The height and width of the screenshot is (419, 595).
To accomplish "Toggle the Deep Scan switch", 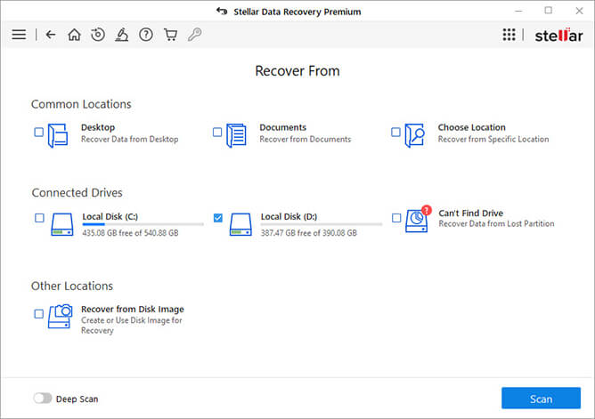I will 43,399.
